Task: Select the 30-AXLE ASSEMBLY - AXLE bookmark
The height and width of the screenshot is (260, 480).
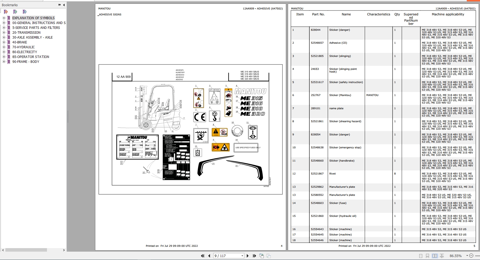Action: (32, 37)
